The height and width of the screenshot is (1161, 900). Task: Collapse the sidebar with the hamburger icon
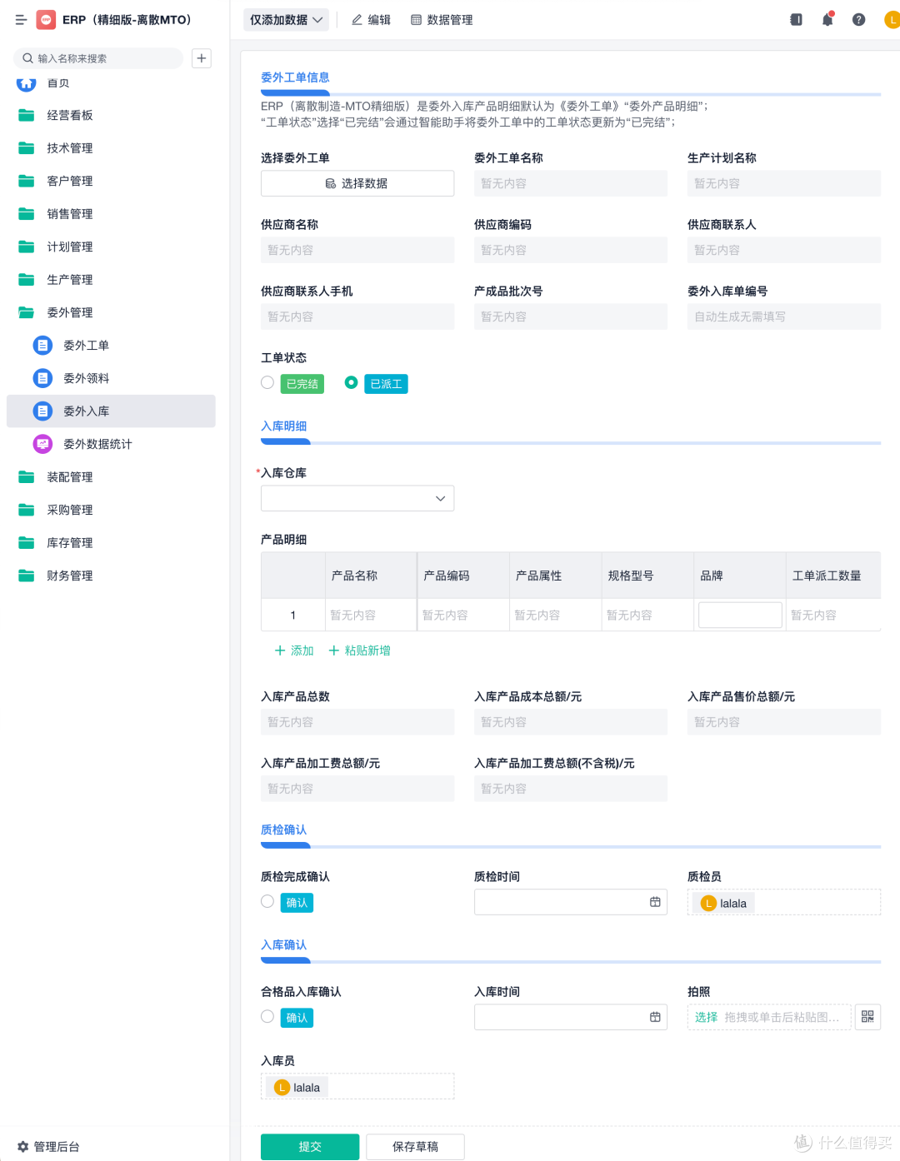pyautogui.click(x=21, y=20)
